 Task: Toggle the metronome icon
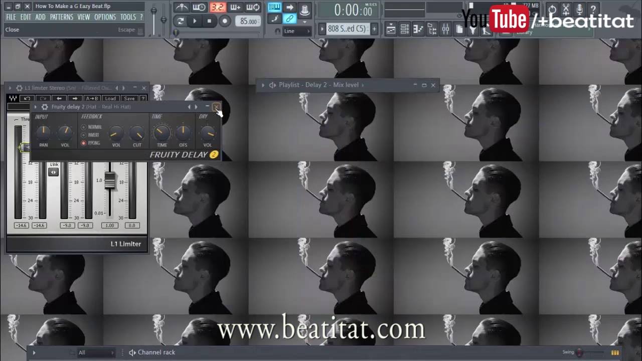pyautogui.click(x=182, y=8)
